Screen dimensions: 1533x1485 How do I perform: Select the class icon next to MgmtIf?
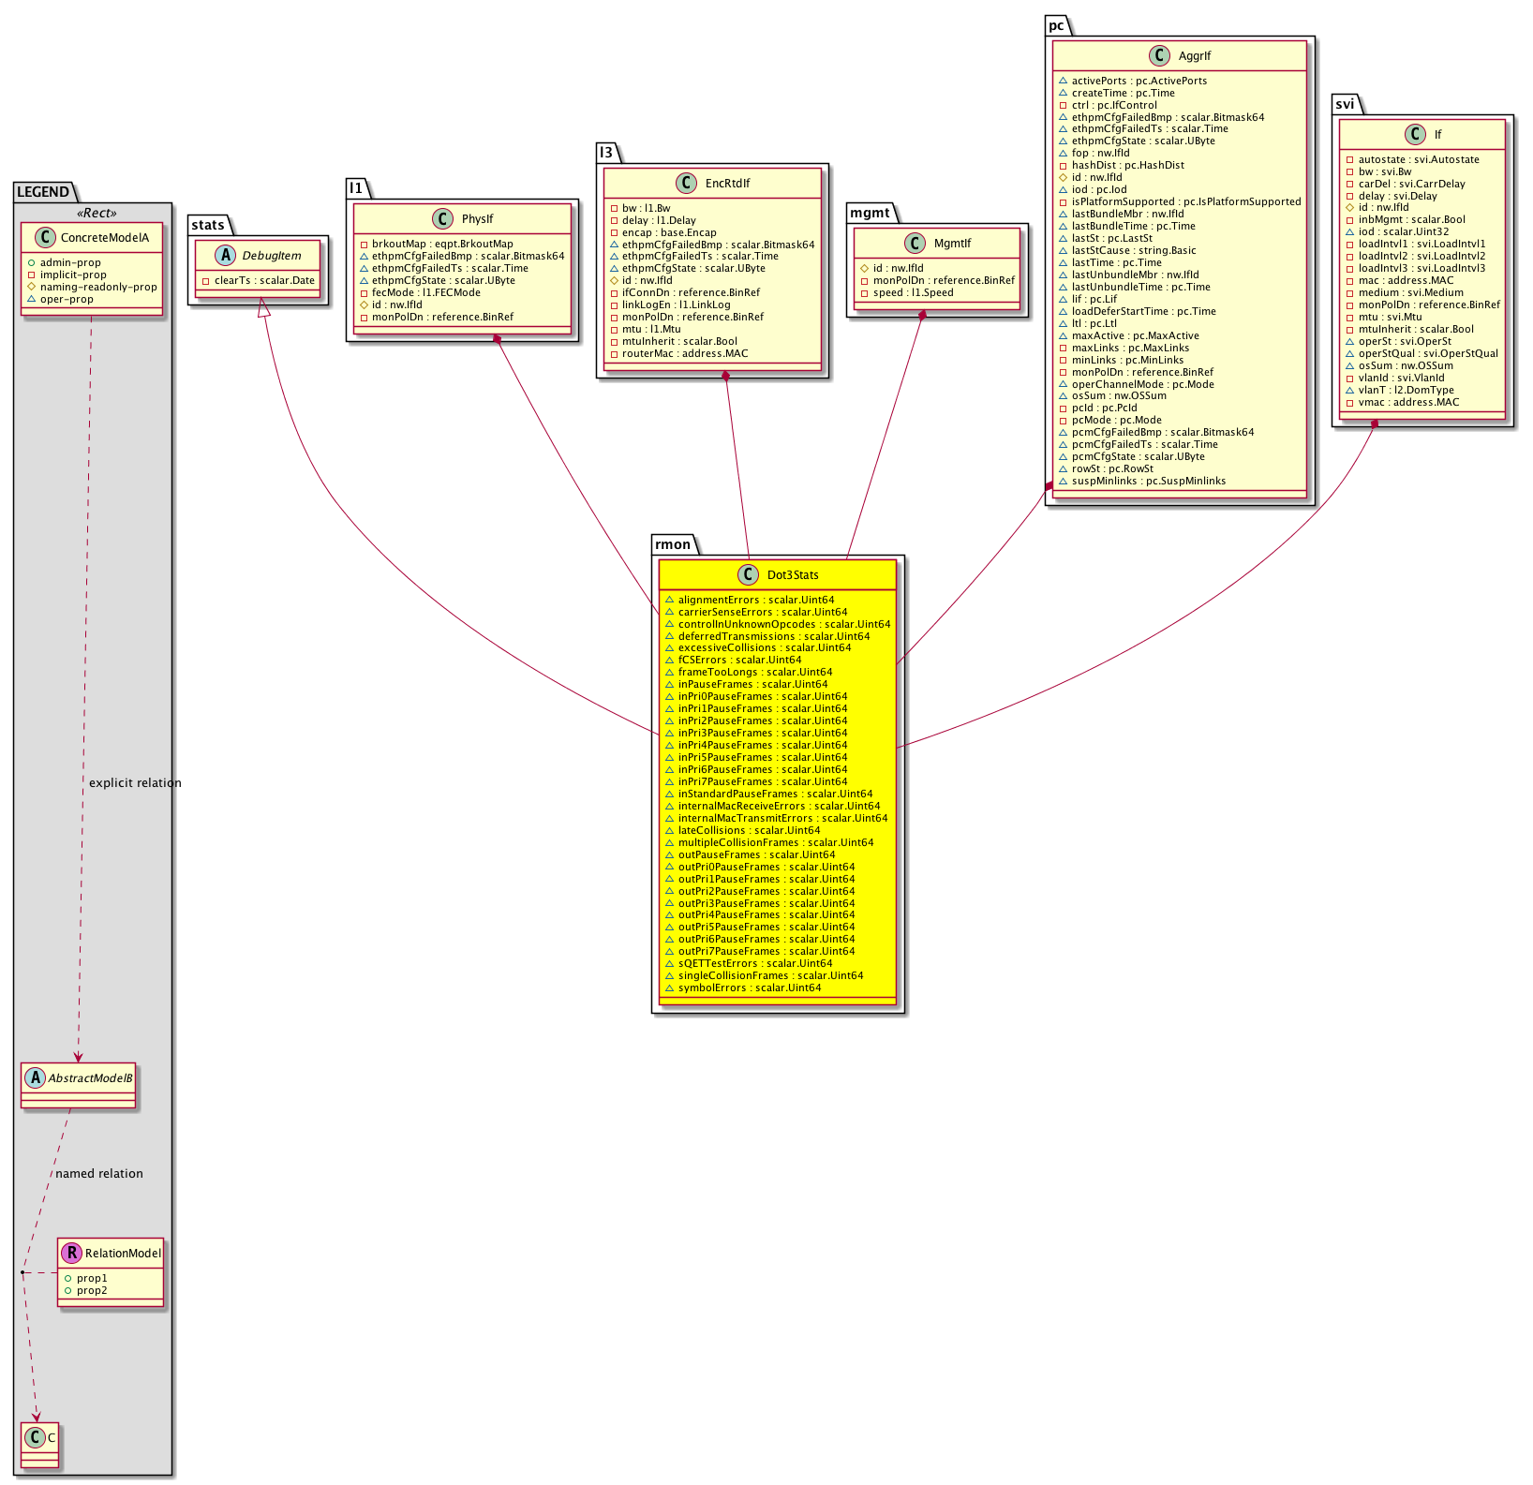[915, 243]
